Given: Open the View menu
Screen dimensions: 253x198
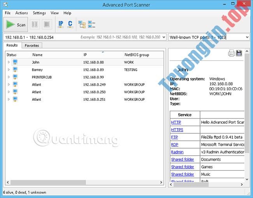Looking at the screenshot, I should pos(54,13).
